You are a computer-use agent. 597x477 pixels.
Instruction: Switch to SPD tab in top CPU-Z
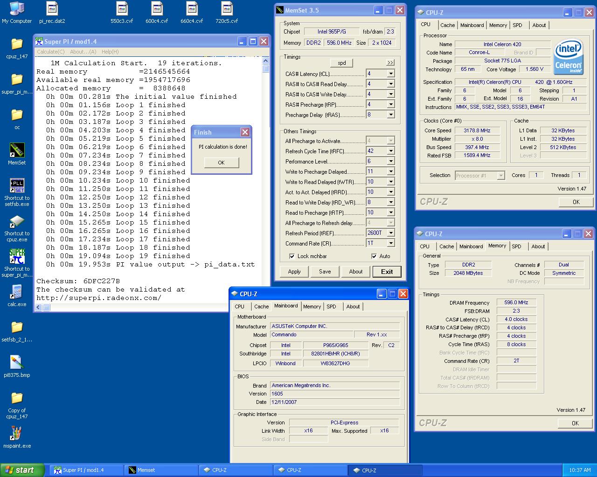tap(517, 25)
